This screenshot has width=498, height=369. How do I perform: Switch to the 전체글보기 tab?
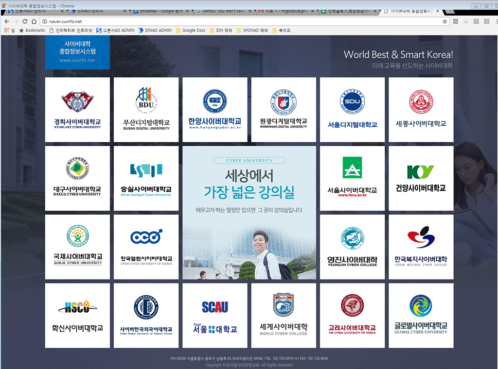349,12
